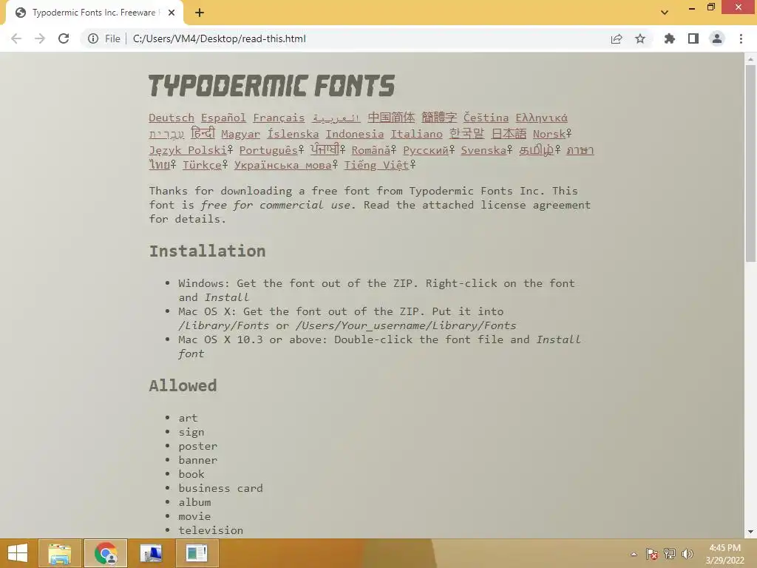This screenshot has width=757, height=568.
Task: Click the 'business card' list item
Action: 220,488
